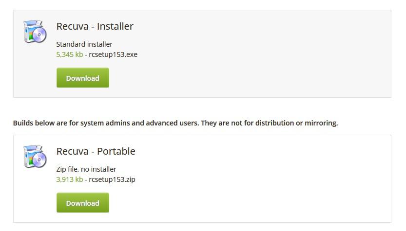The image size is (406, 231).
Task: Click the word "mirroring" in notice
Action: coord(321,123)
